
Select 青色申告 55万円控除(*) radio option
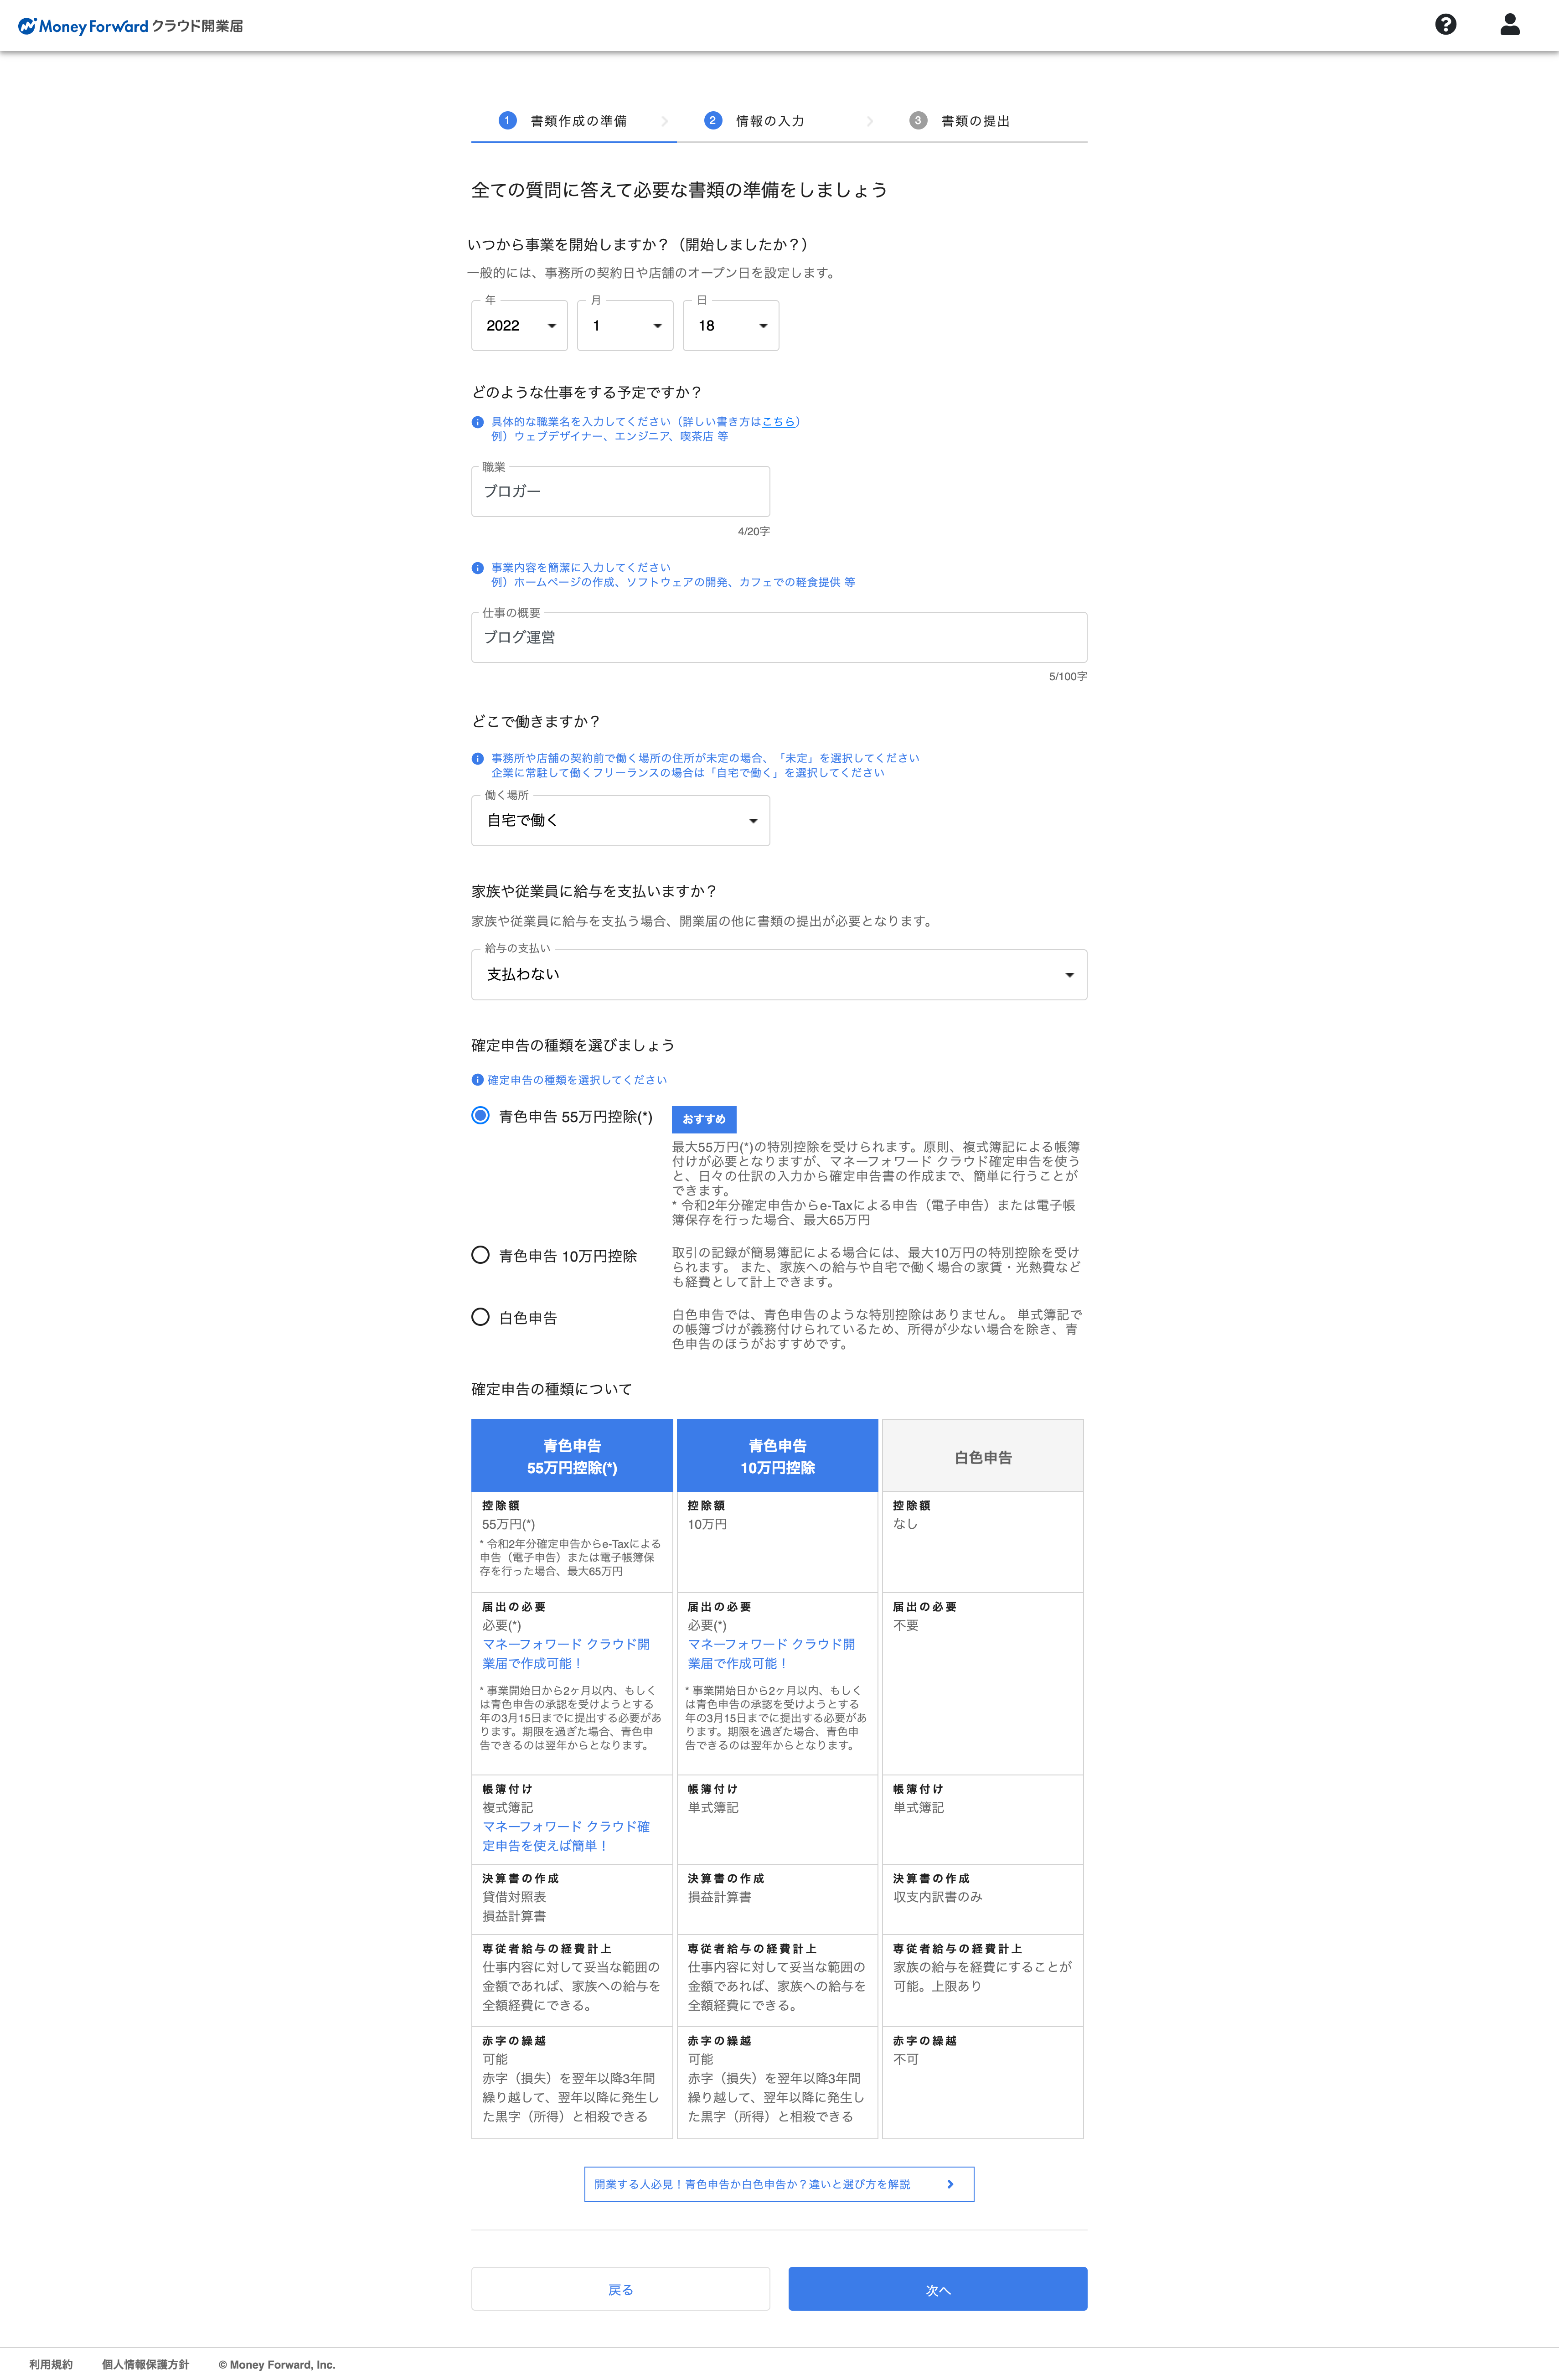(480, 1115)
